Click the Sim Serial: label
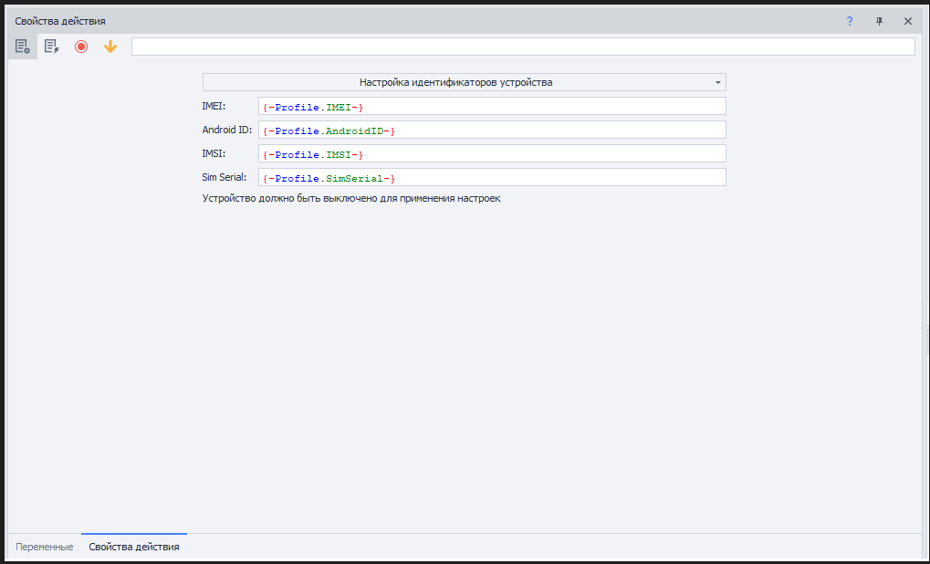 coord(225,177)
